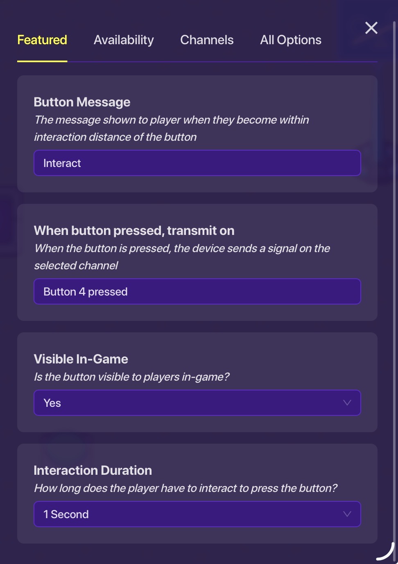The height and width of the screenshot is (564, 398).
Task: Open the Visible In-Game dropdown showing Yes
Action: [x=188, y=403]
